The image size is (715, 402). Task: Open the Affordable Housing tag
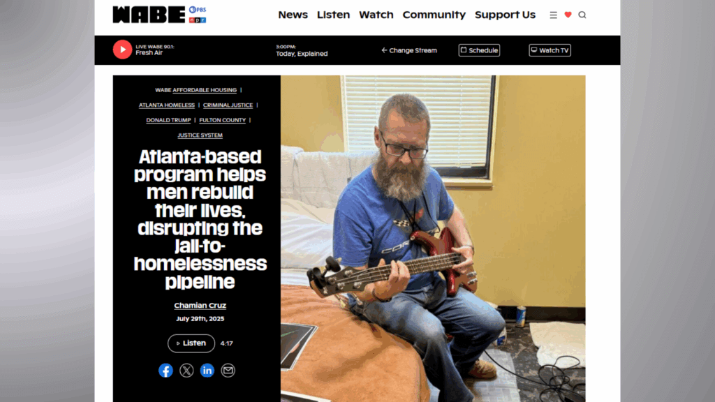coord(205,90)
